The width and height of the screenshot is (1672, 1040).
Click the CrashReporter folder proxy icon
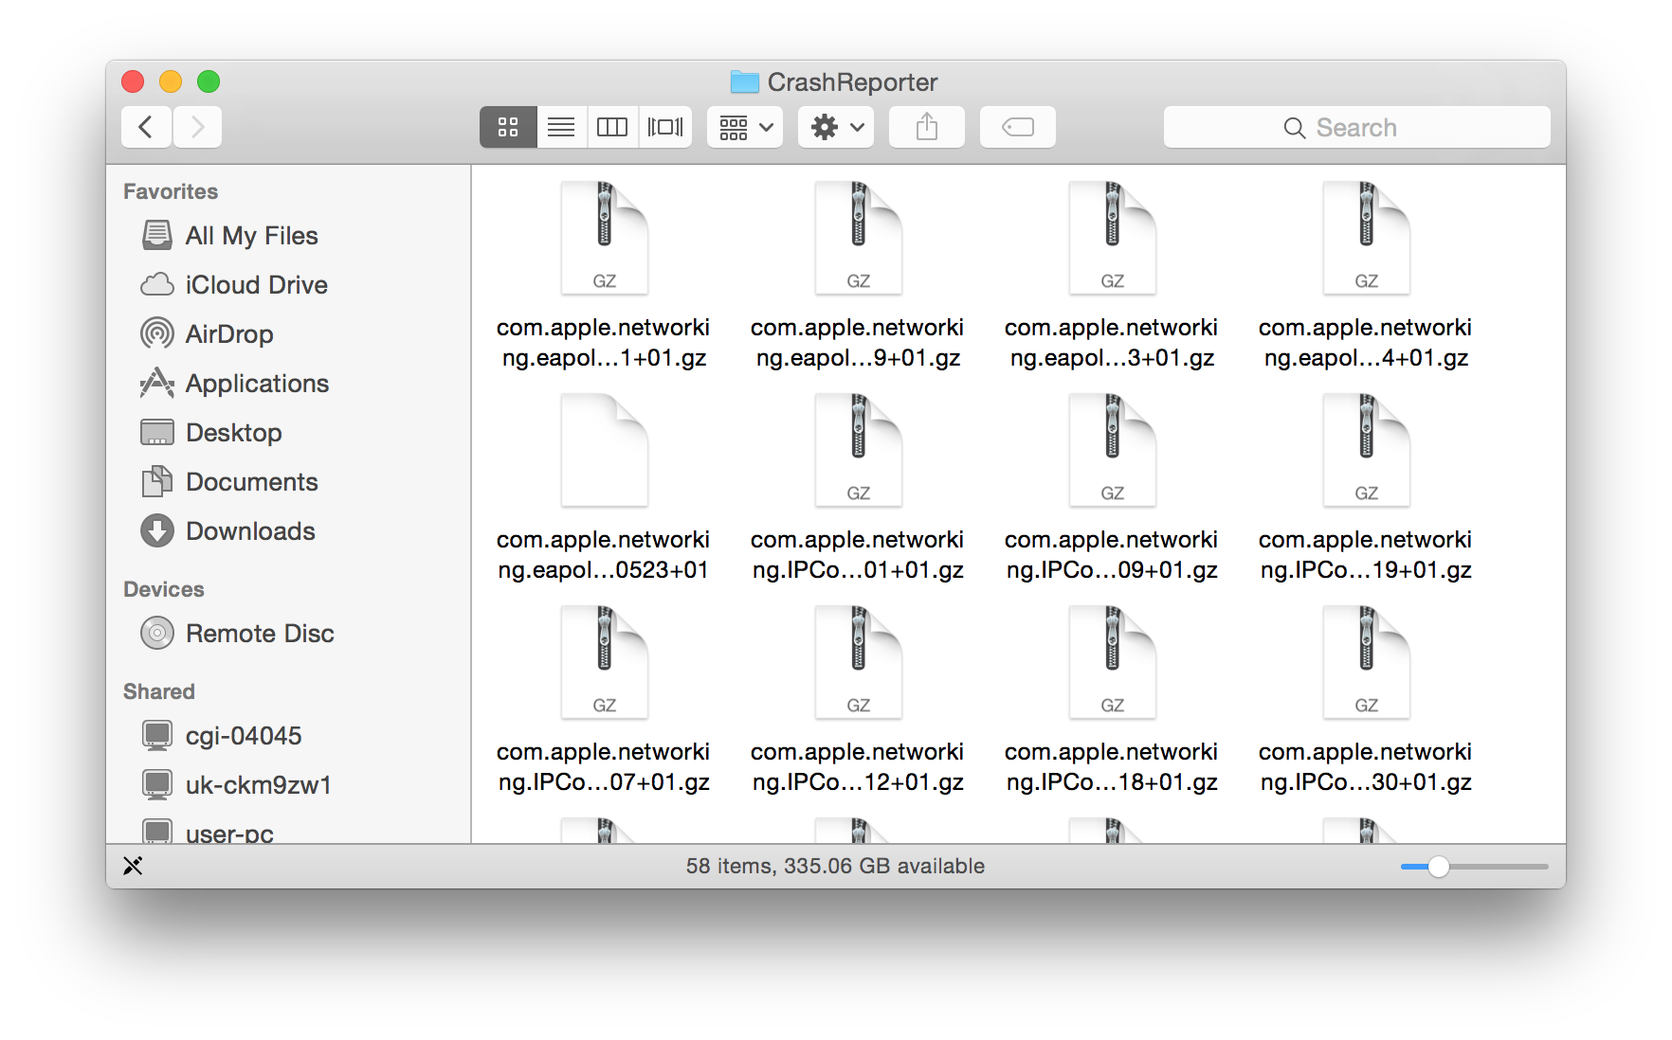point(745,82)
